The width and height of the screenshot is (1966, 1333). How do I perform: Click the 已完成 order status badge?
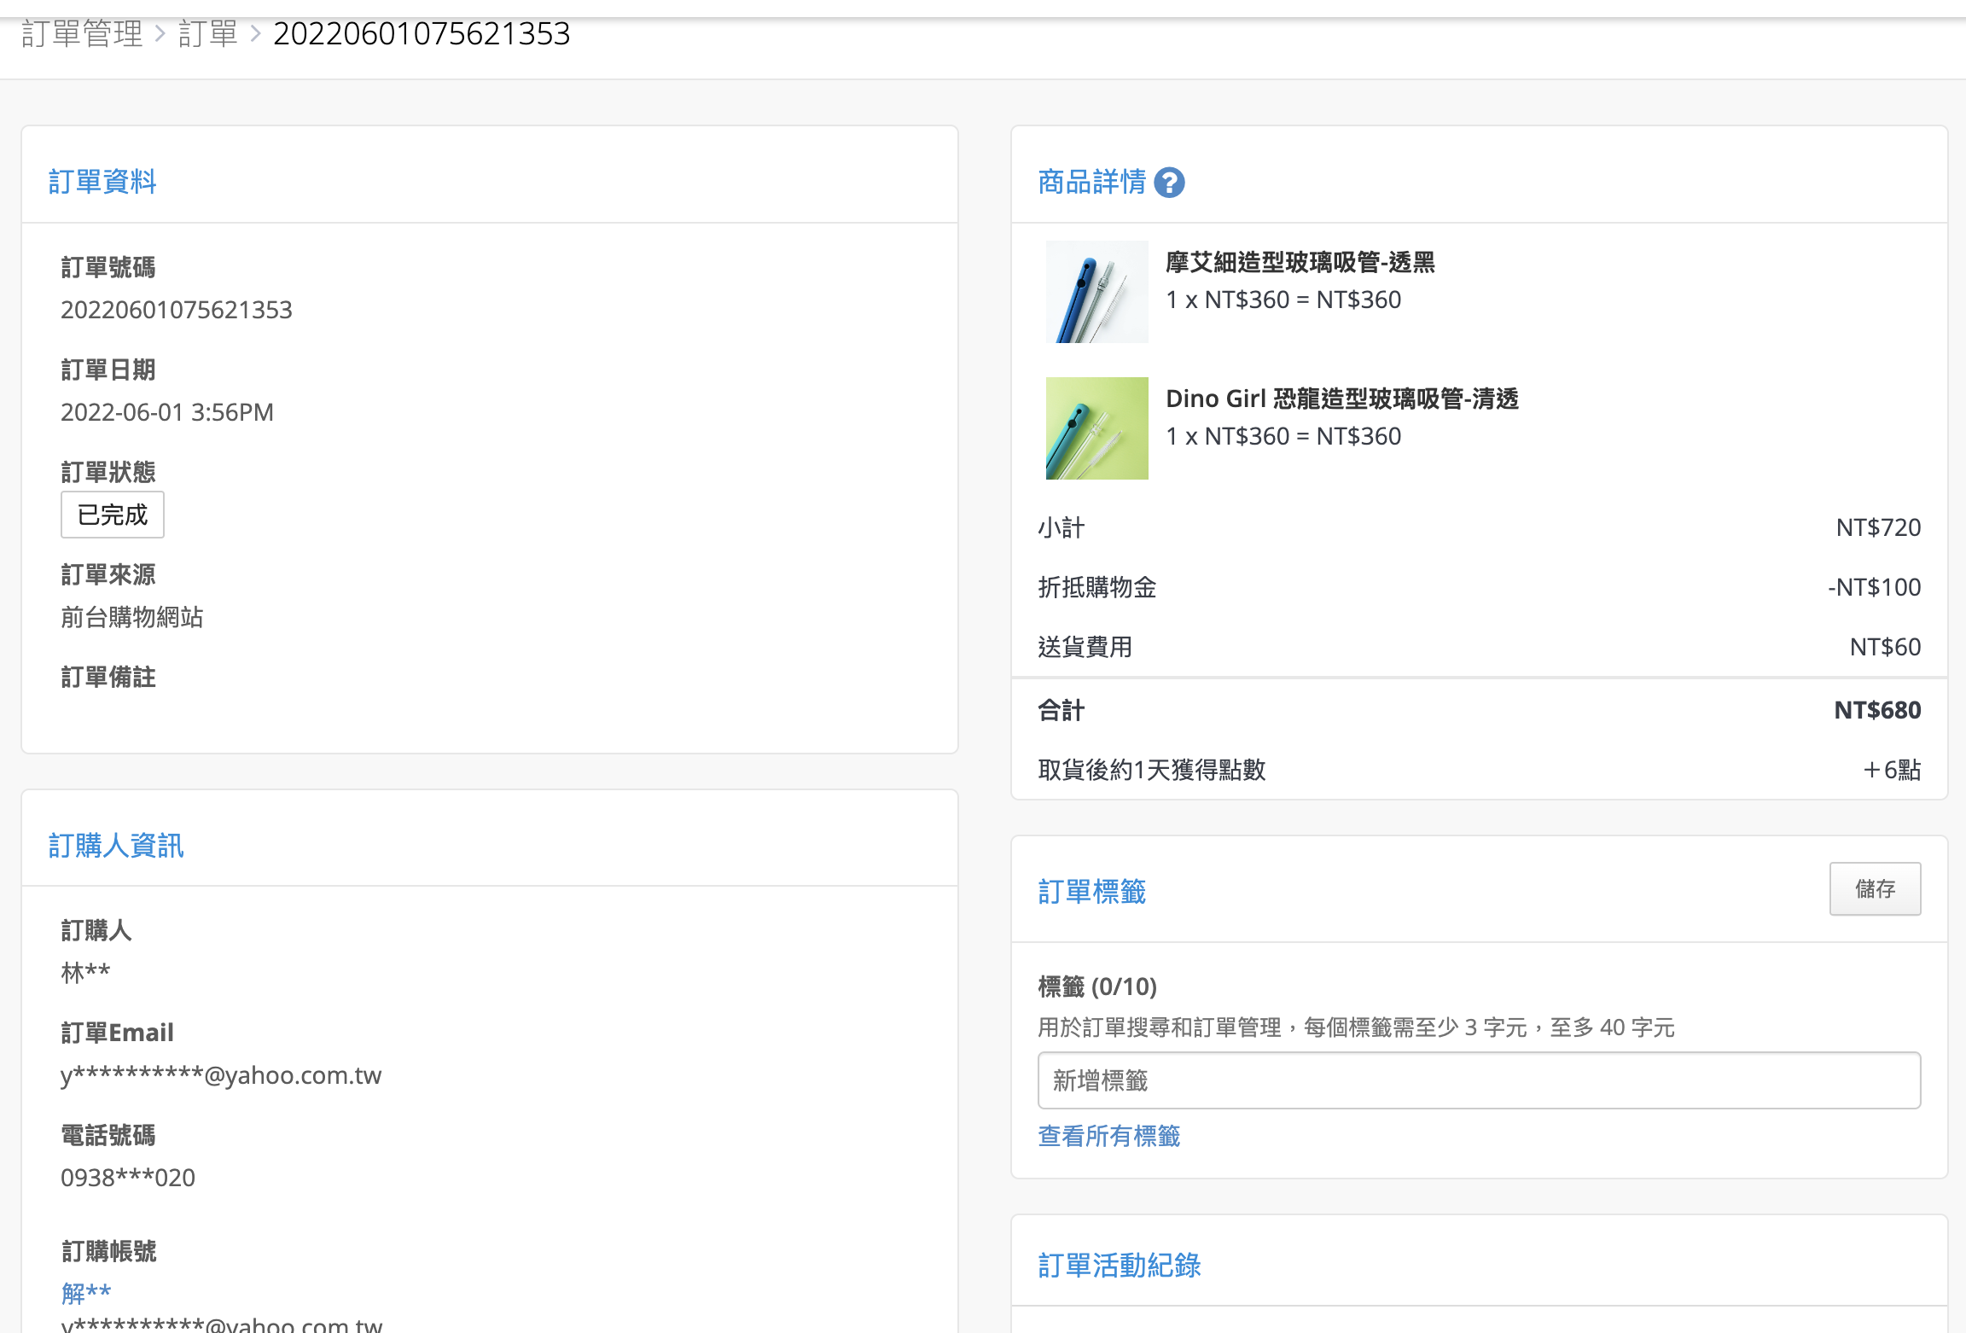coord(112,514)
